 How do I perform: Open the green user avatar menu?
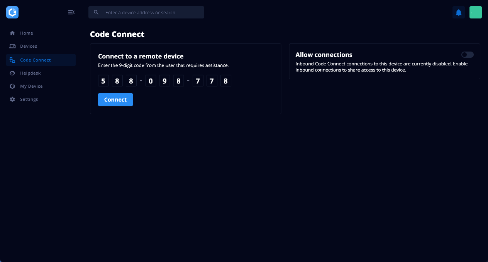(475, 12)
